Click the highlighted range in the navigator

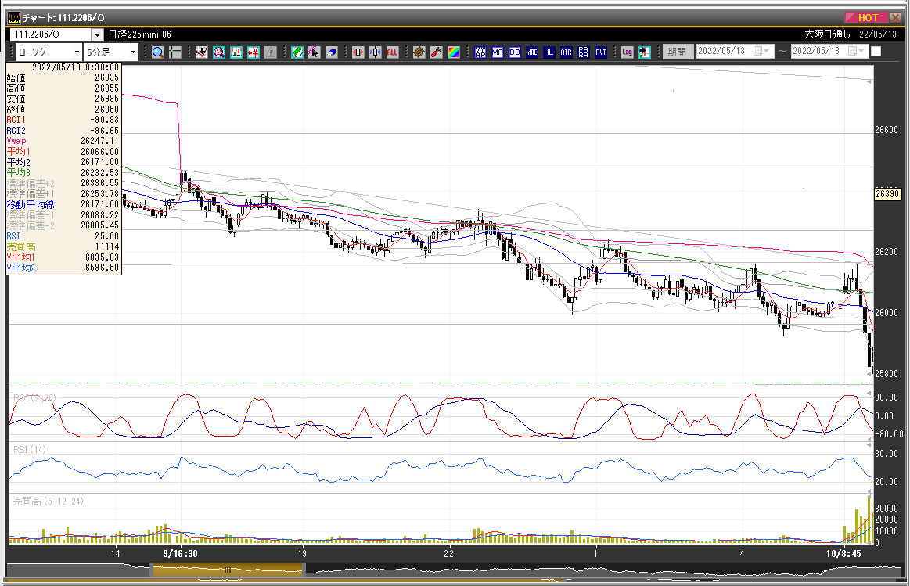[227, 570]
